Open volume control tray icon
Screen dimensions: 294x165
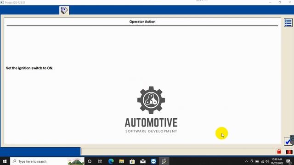[x=267, y=161]
